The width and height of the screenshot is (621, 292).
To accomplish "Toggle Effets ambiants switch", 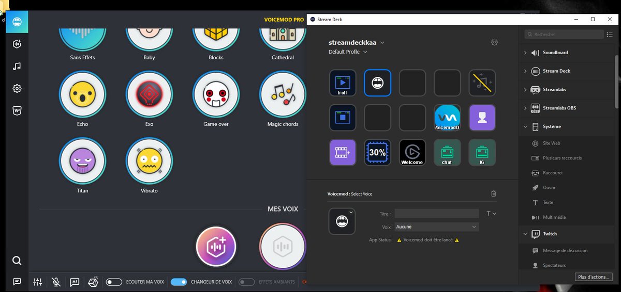I will [x=246, y=282].
